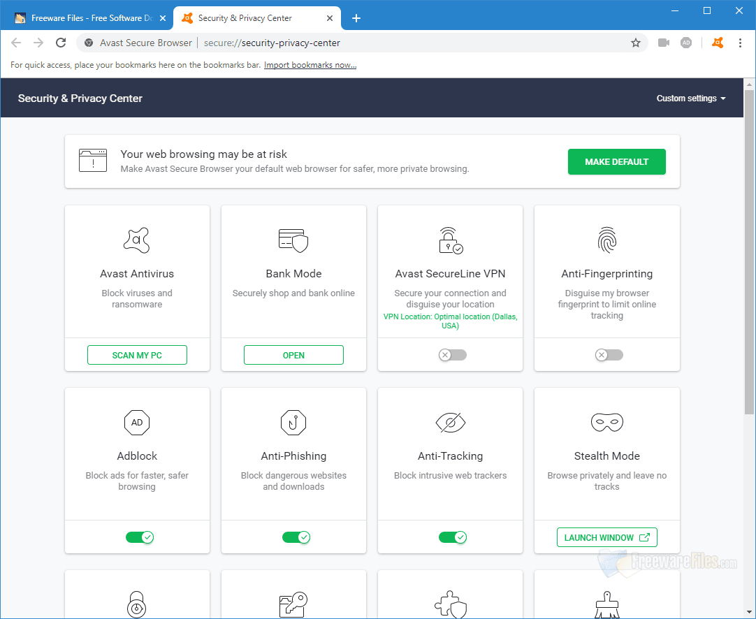Click the MAKE DEFAULT button
The image size is (756, 619).
coord(616,161)
